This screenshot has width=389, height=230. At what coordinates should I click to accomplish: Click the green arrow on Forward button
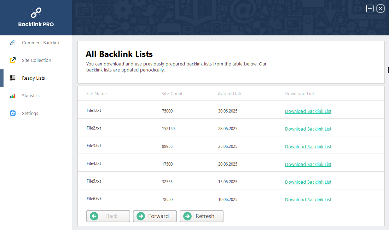point(141,216)
